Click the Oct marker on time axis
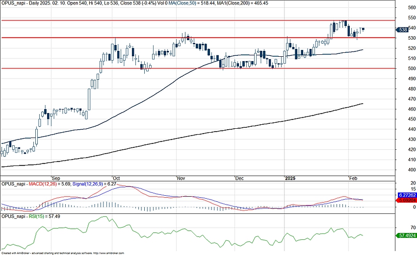 [x=116, y=179]
